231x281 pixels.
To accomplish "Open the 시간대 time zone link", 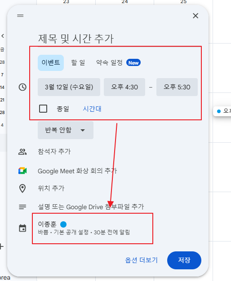I will click(92, 109).
